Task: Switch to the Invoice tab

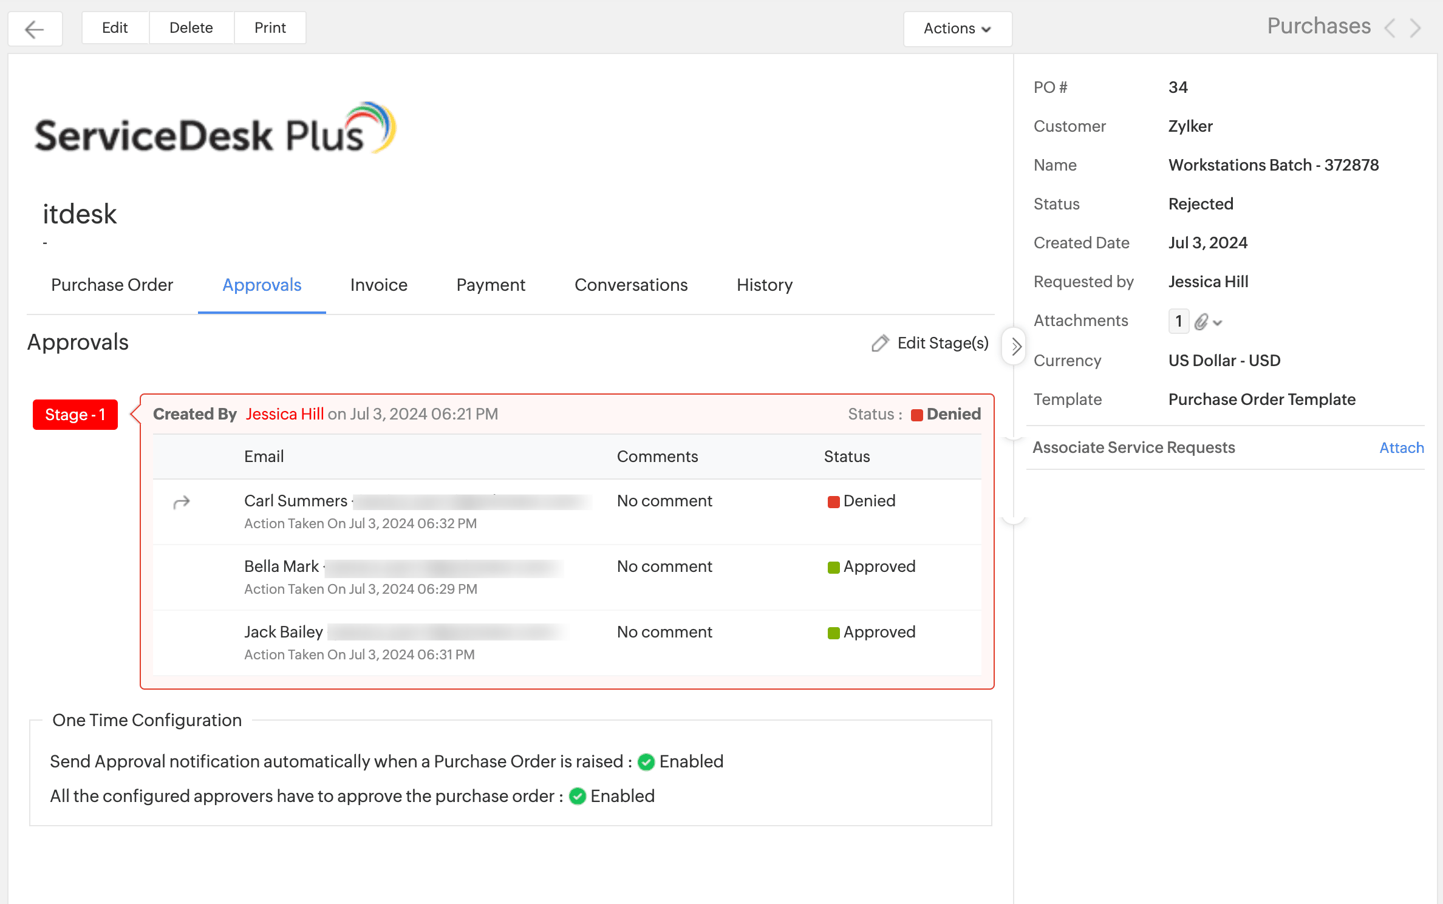Action: [x=378, y=285]
